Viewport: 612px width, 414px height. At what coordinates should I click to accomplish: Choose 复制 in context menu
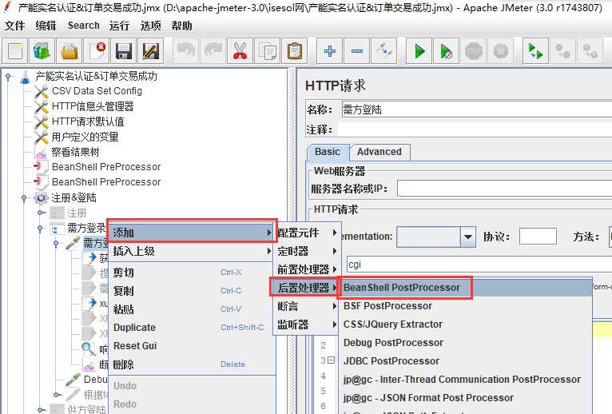pyautogui.click(x=192, y=291)
